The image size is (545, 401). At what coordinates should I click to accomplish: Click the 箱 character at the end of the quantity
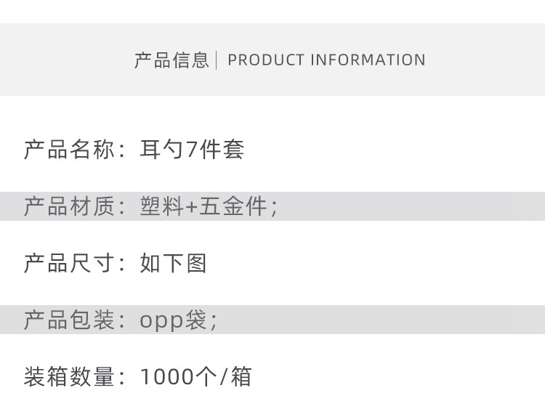(241, 377)
